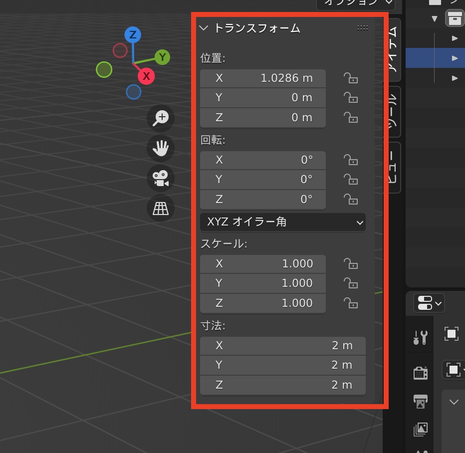Click the blue Z axis gizmo ball
This screenshot has width=465, height=453.
[x=133, y=34]
